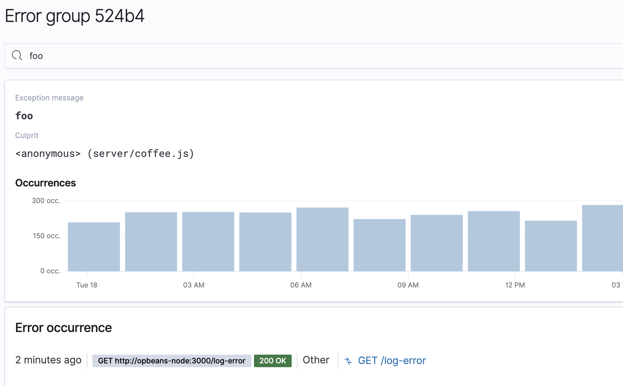The height and width of the screenshot is (386, 623).
Task: Click the Other label in error occurrence
Action: coord(316,360)
